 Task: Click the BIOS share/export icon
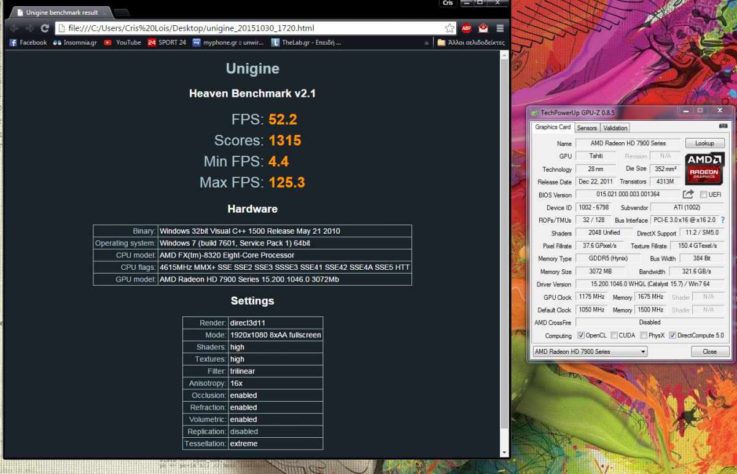[x=688, y=194]
